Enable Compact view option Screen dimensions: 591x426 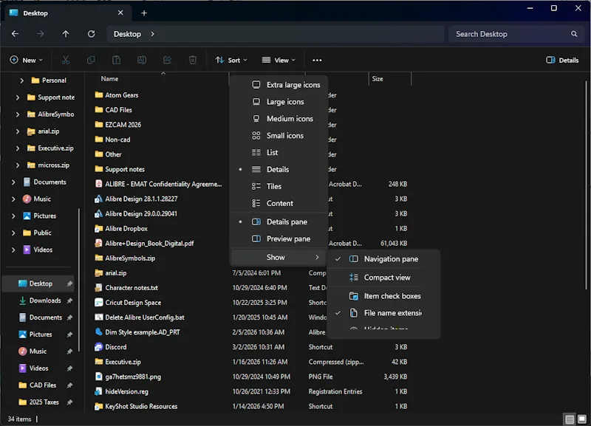point(383,278)
